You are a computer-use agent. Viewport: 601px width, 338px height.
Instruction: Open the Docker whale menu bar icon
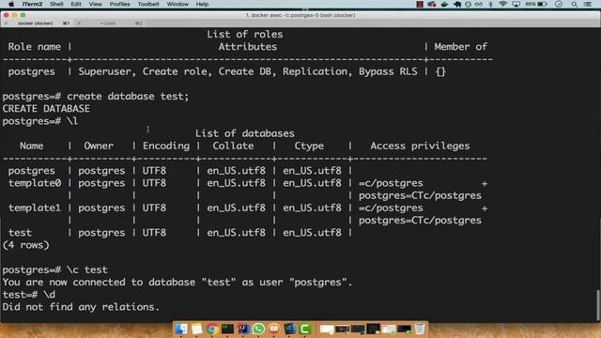coord(444,4)
